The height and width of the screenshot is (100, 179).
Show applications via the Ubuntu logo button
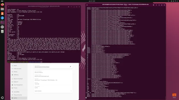2,98
